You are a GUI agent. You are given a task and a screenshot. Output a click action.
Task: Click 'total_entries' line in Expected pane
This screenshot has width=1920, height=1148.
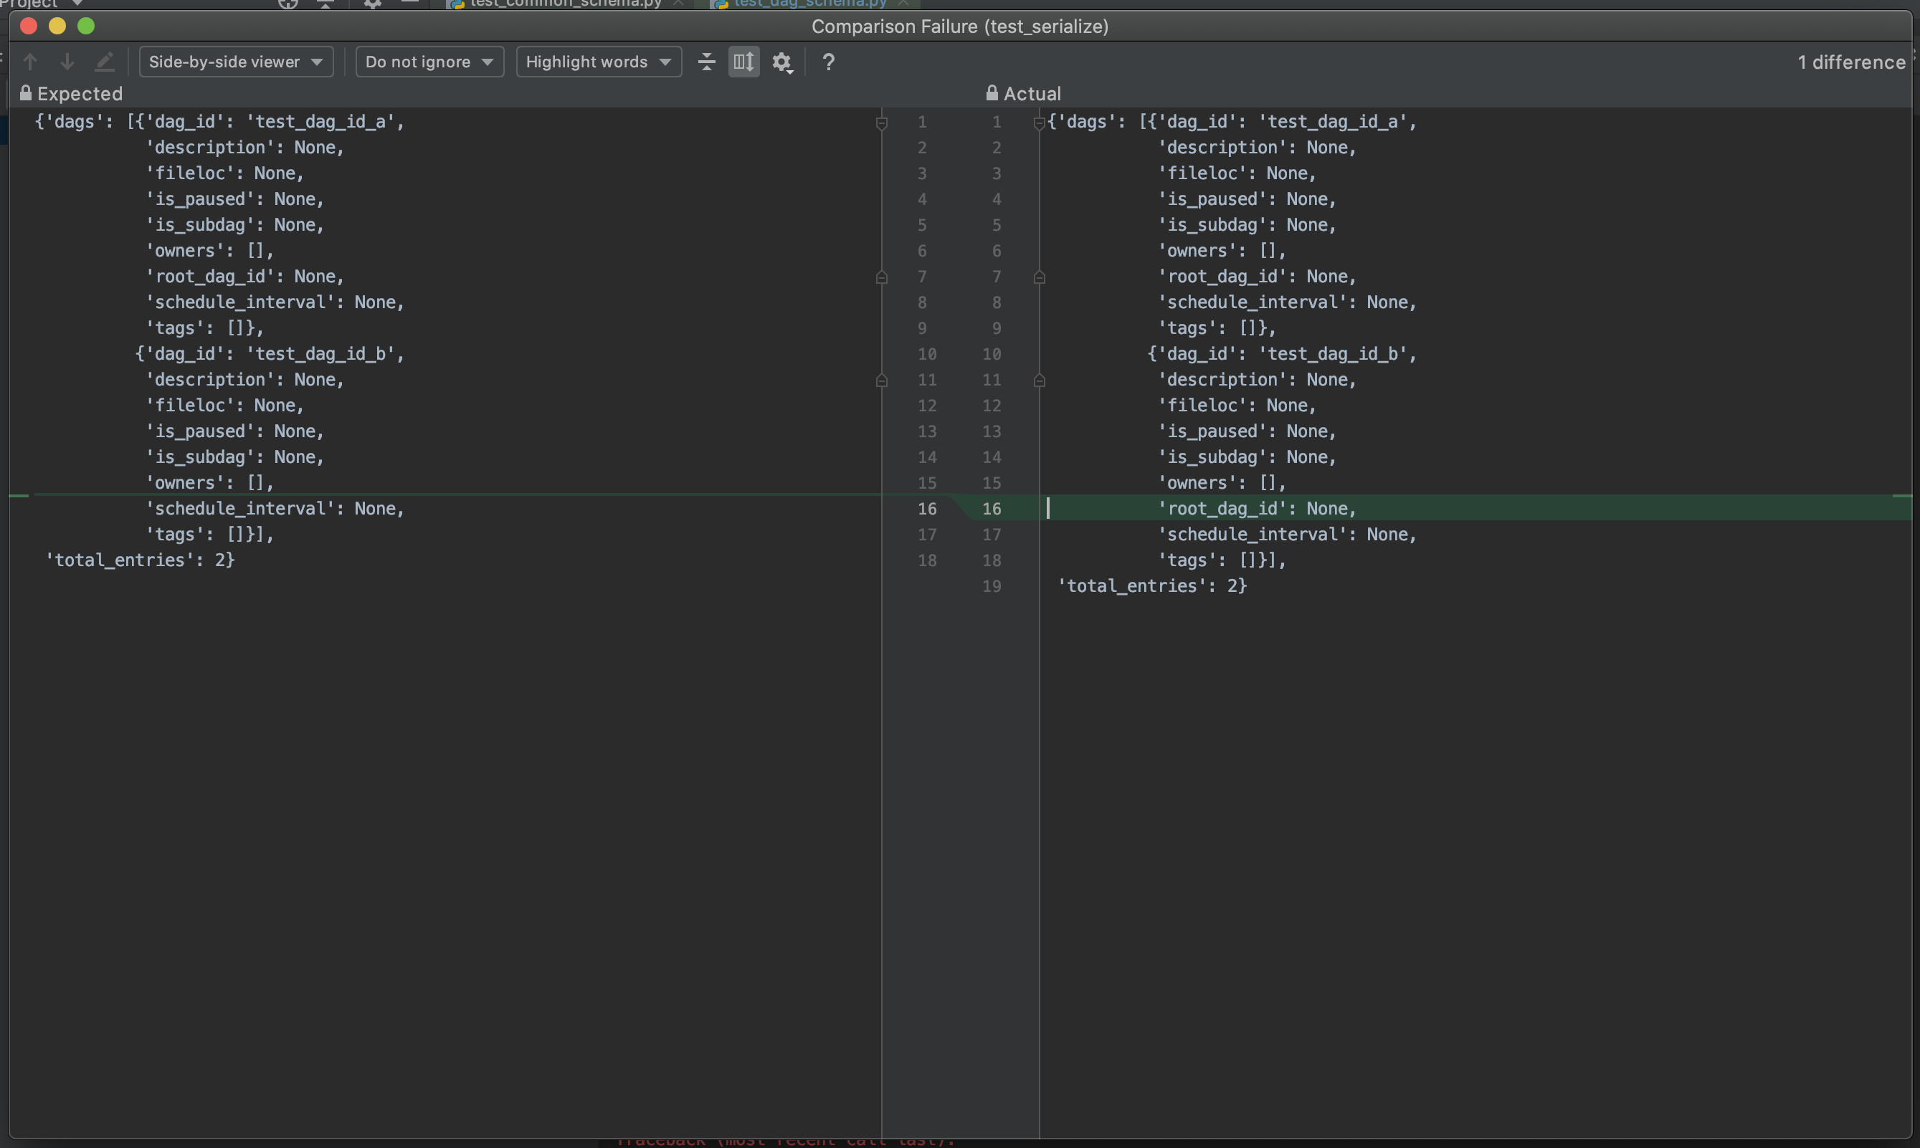coord(140,560)
